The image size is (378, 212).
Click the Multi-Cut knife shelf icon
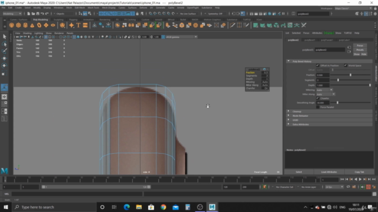(232, 25)
